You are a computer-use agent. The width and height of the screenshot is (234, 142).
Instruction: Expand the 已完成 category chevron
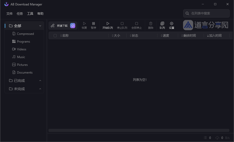(x=40, y=81)
